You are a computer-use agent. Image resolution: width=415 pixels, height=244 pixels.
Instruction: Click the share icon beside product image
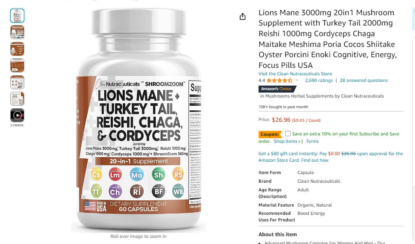(x=242, y=17)
